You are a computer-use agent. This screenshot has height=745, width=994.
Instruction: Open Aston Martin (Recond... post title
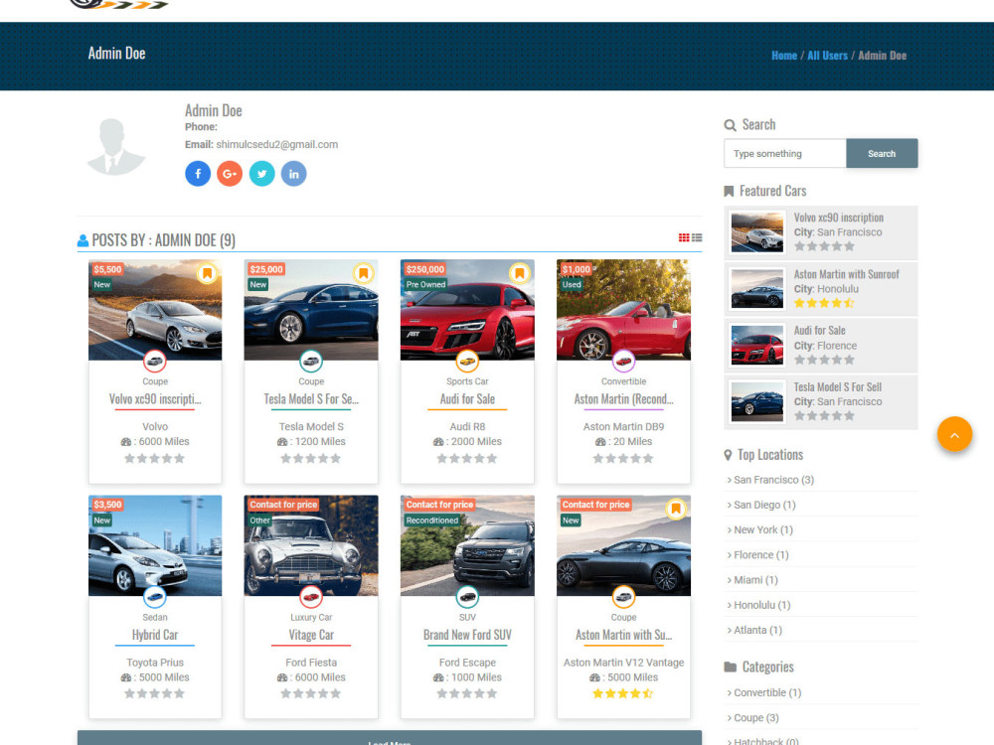pyautogui.click(x=623, y=399)
